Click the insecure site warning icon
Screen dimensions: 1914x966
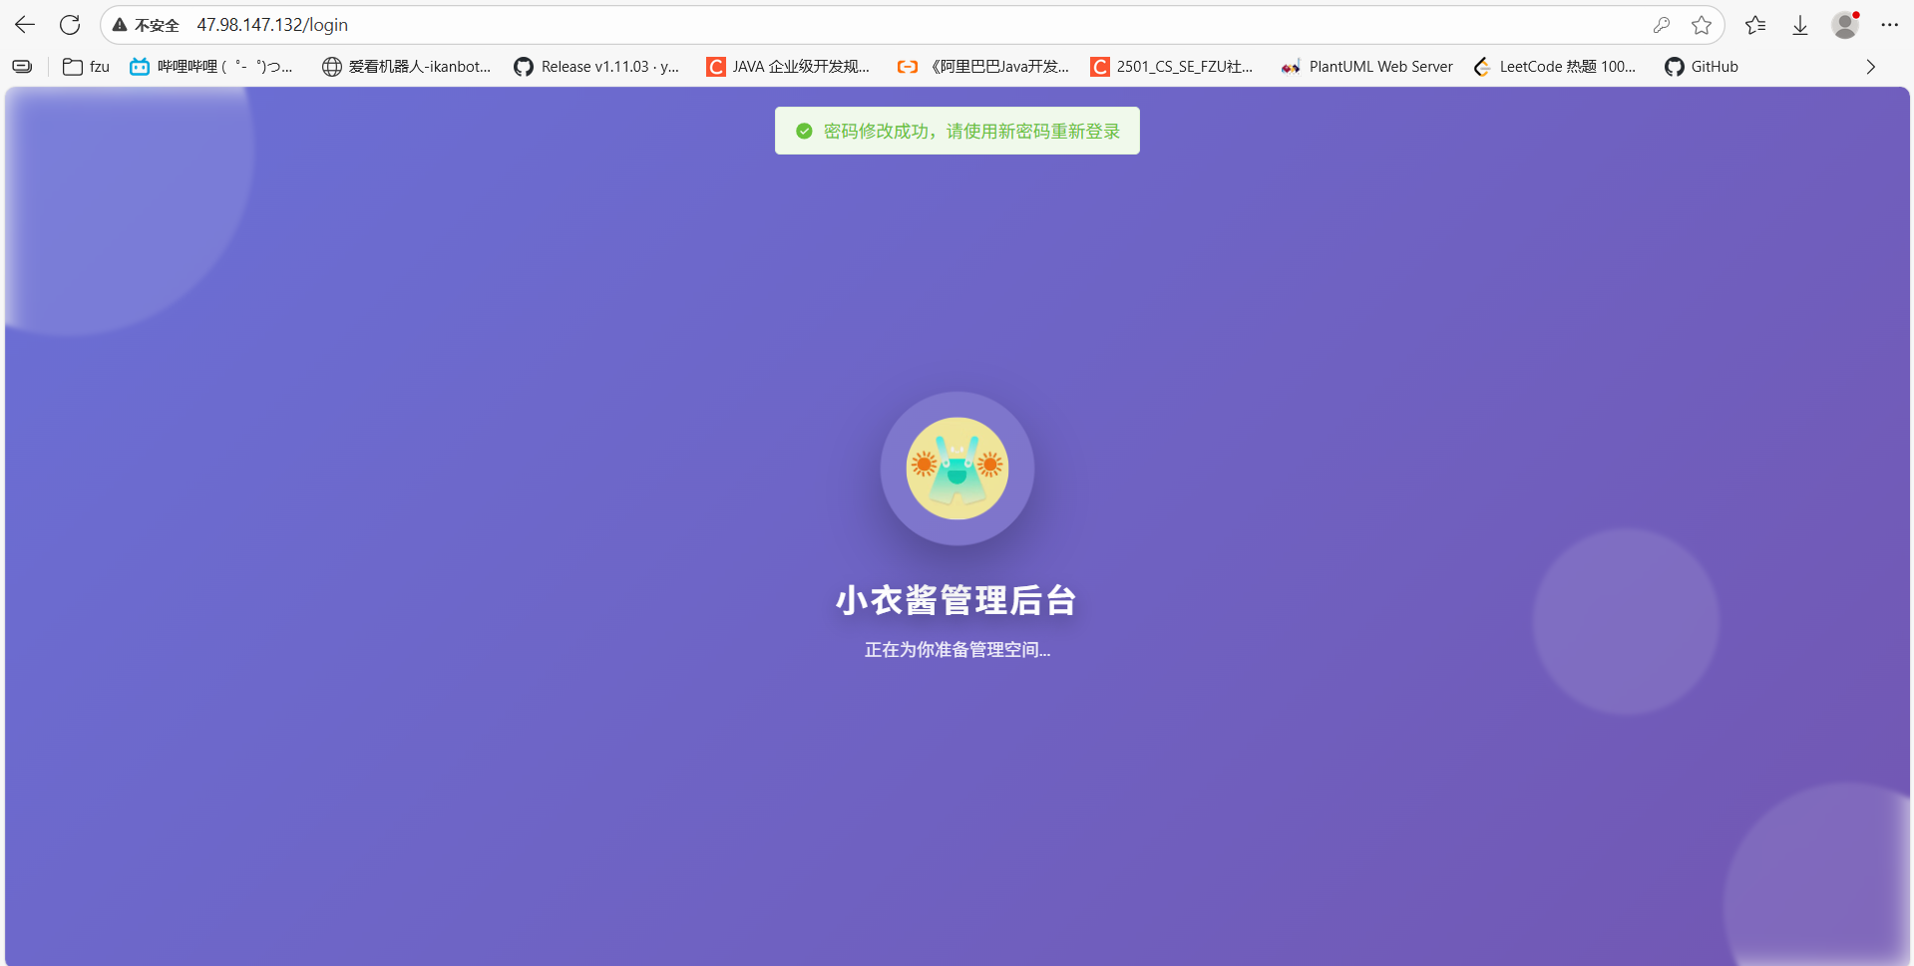coord(120,25)
